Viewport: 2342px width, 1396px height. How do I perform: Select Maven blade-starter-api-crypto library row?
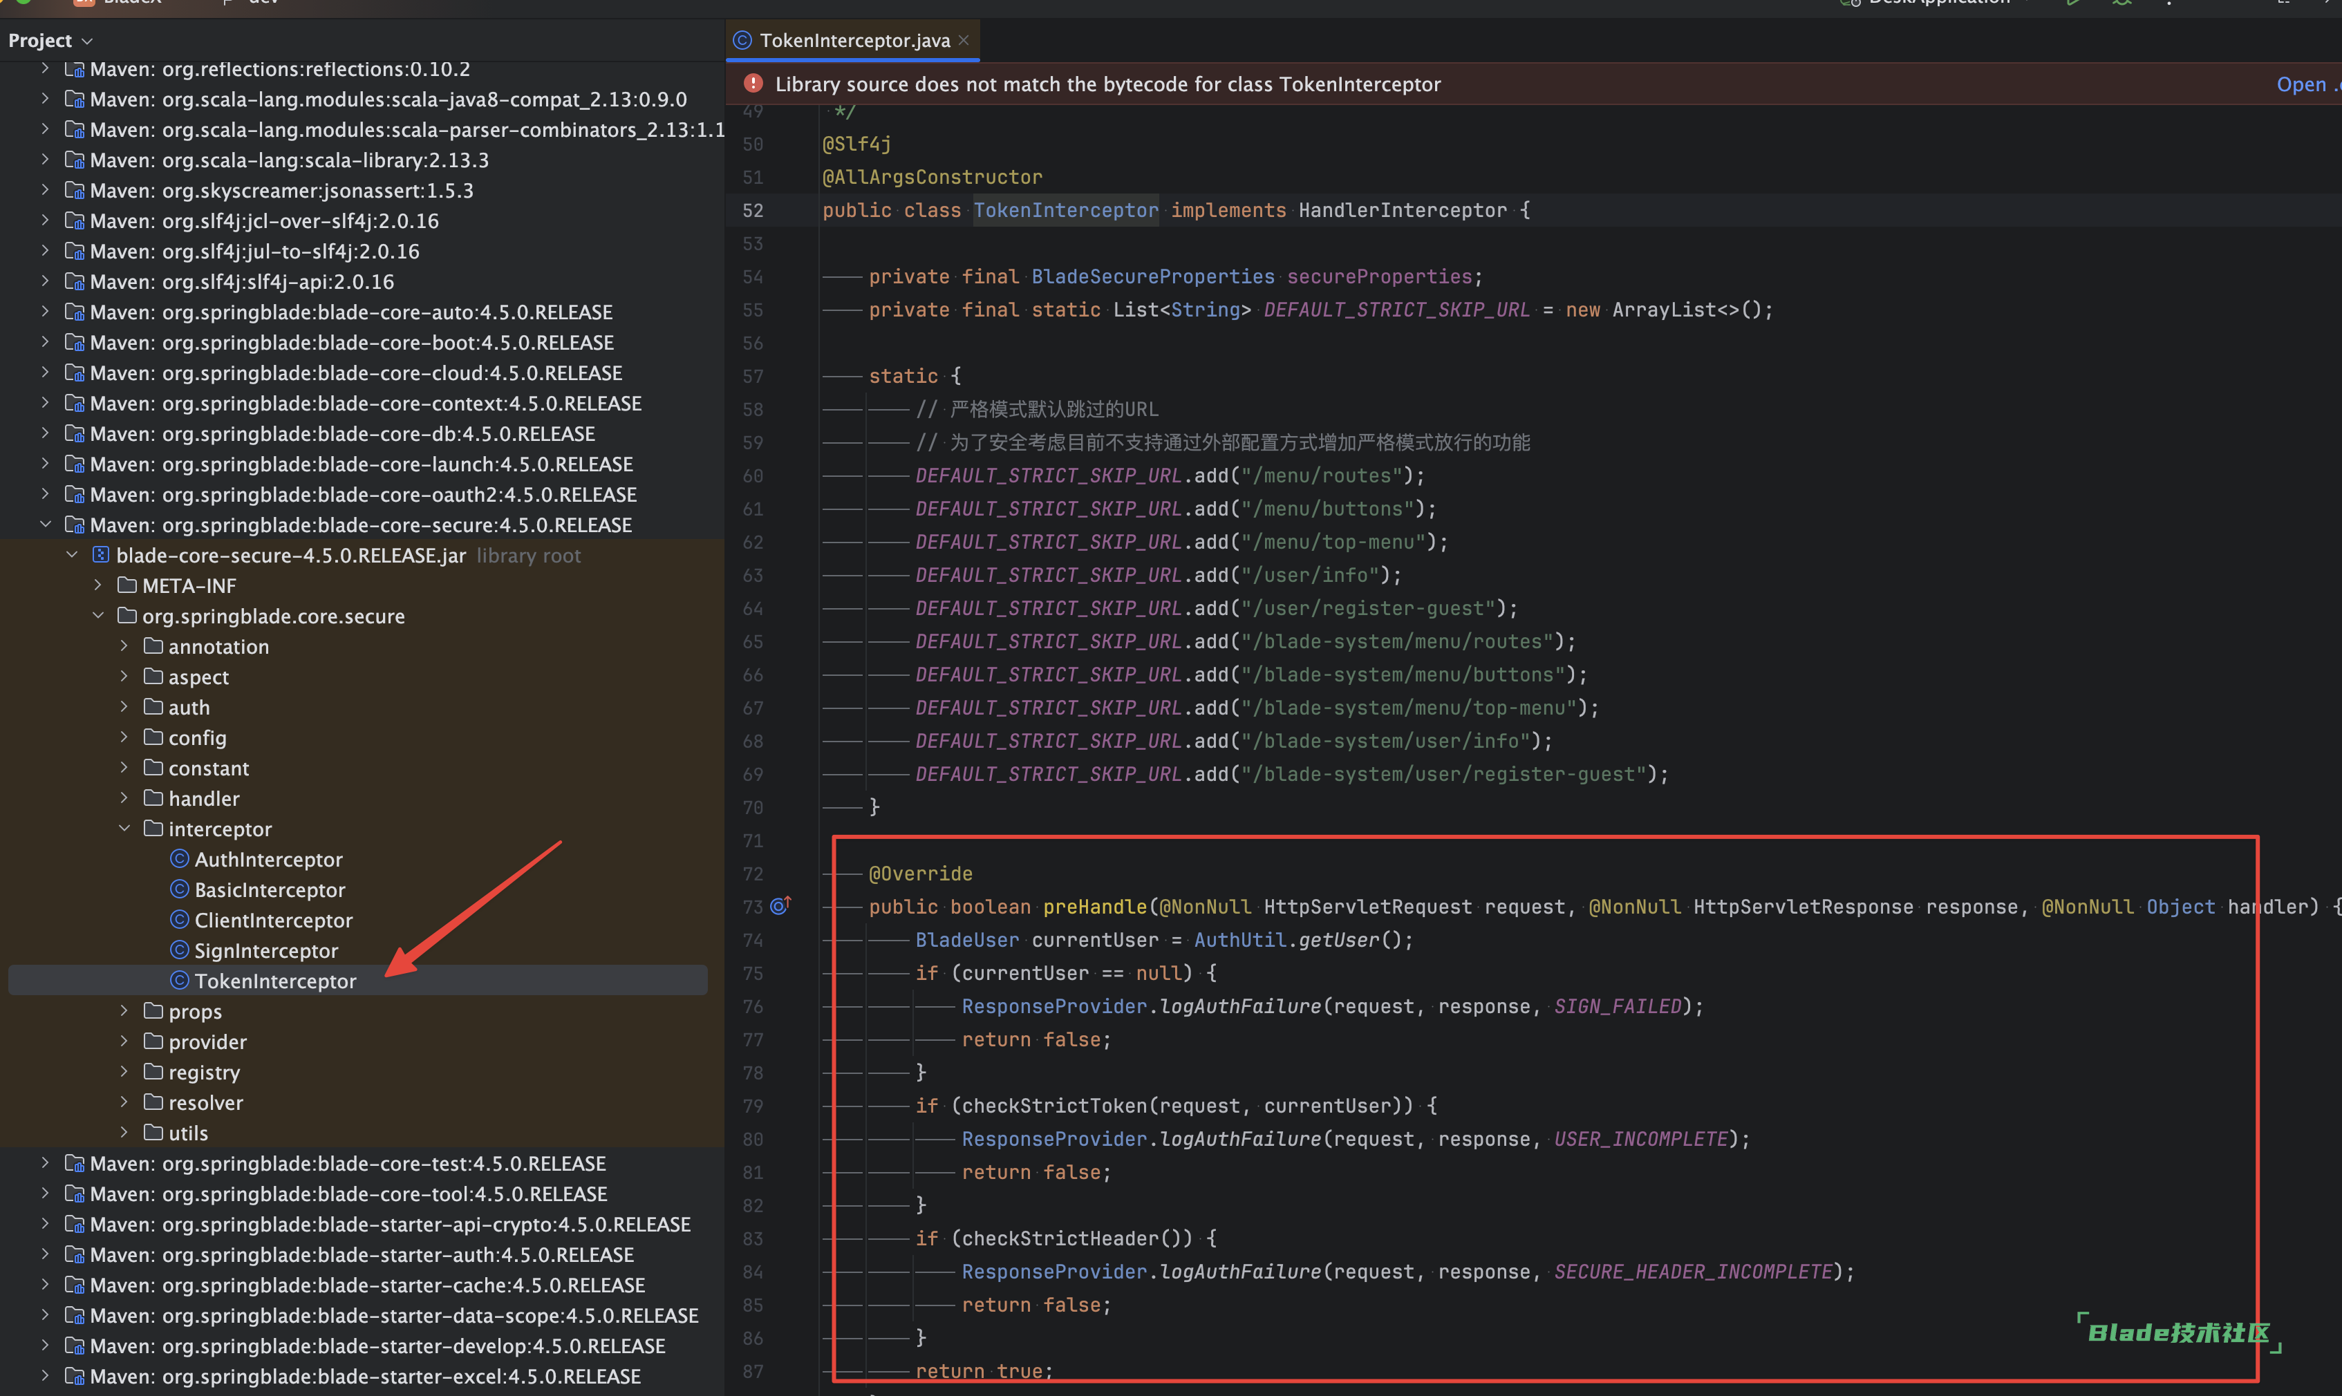point(362,1224)
